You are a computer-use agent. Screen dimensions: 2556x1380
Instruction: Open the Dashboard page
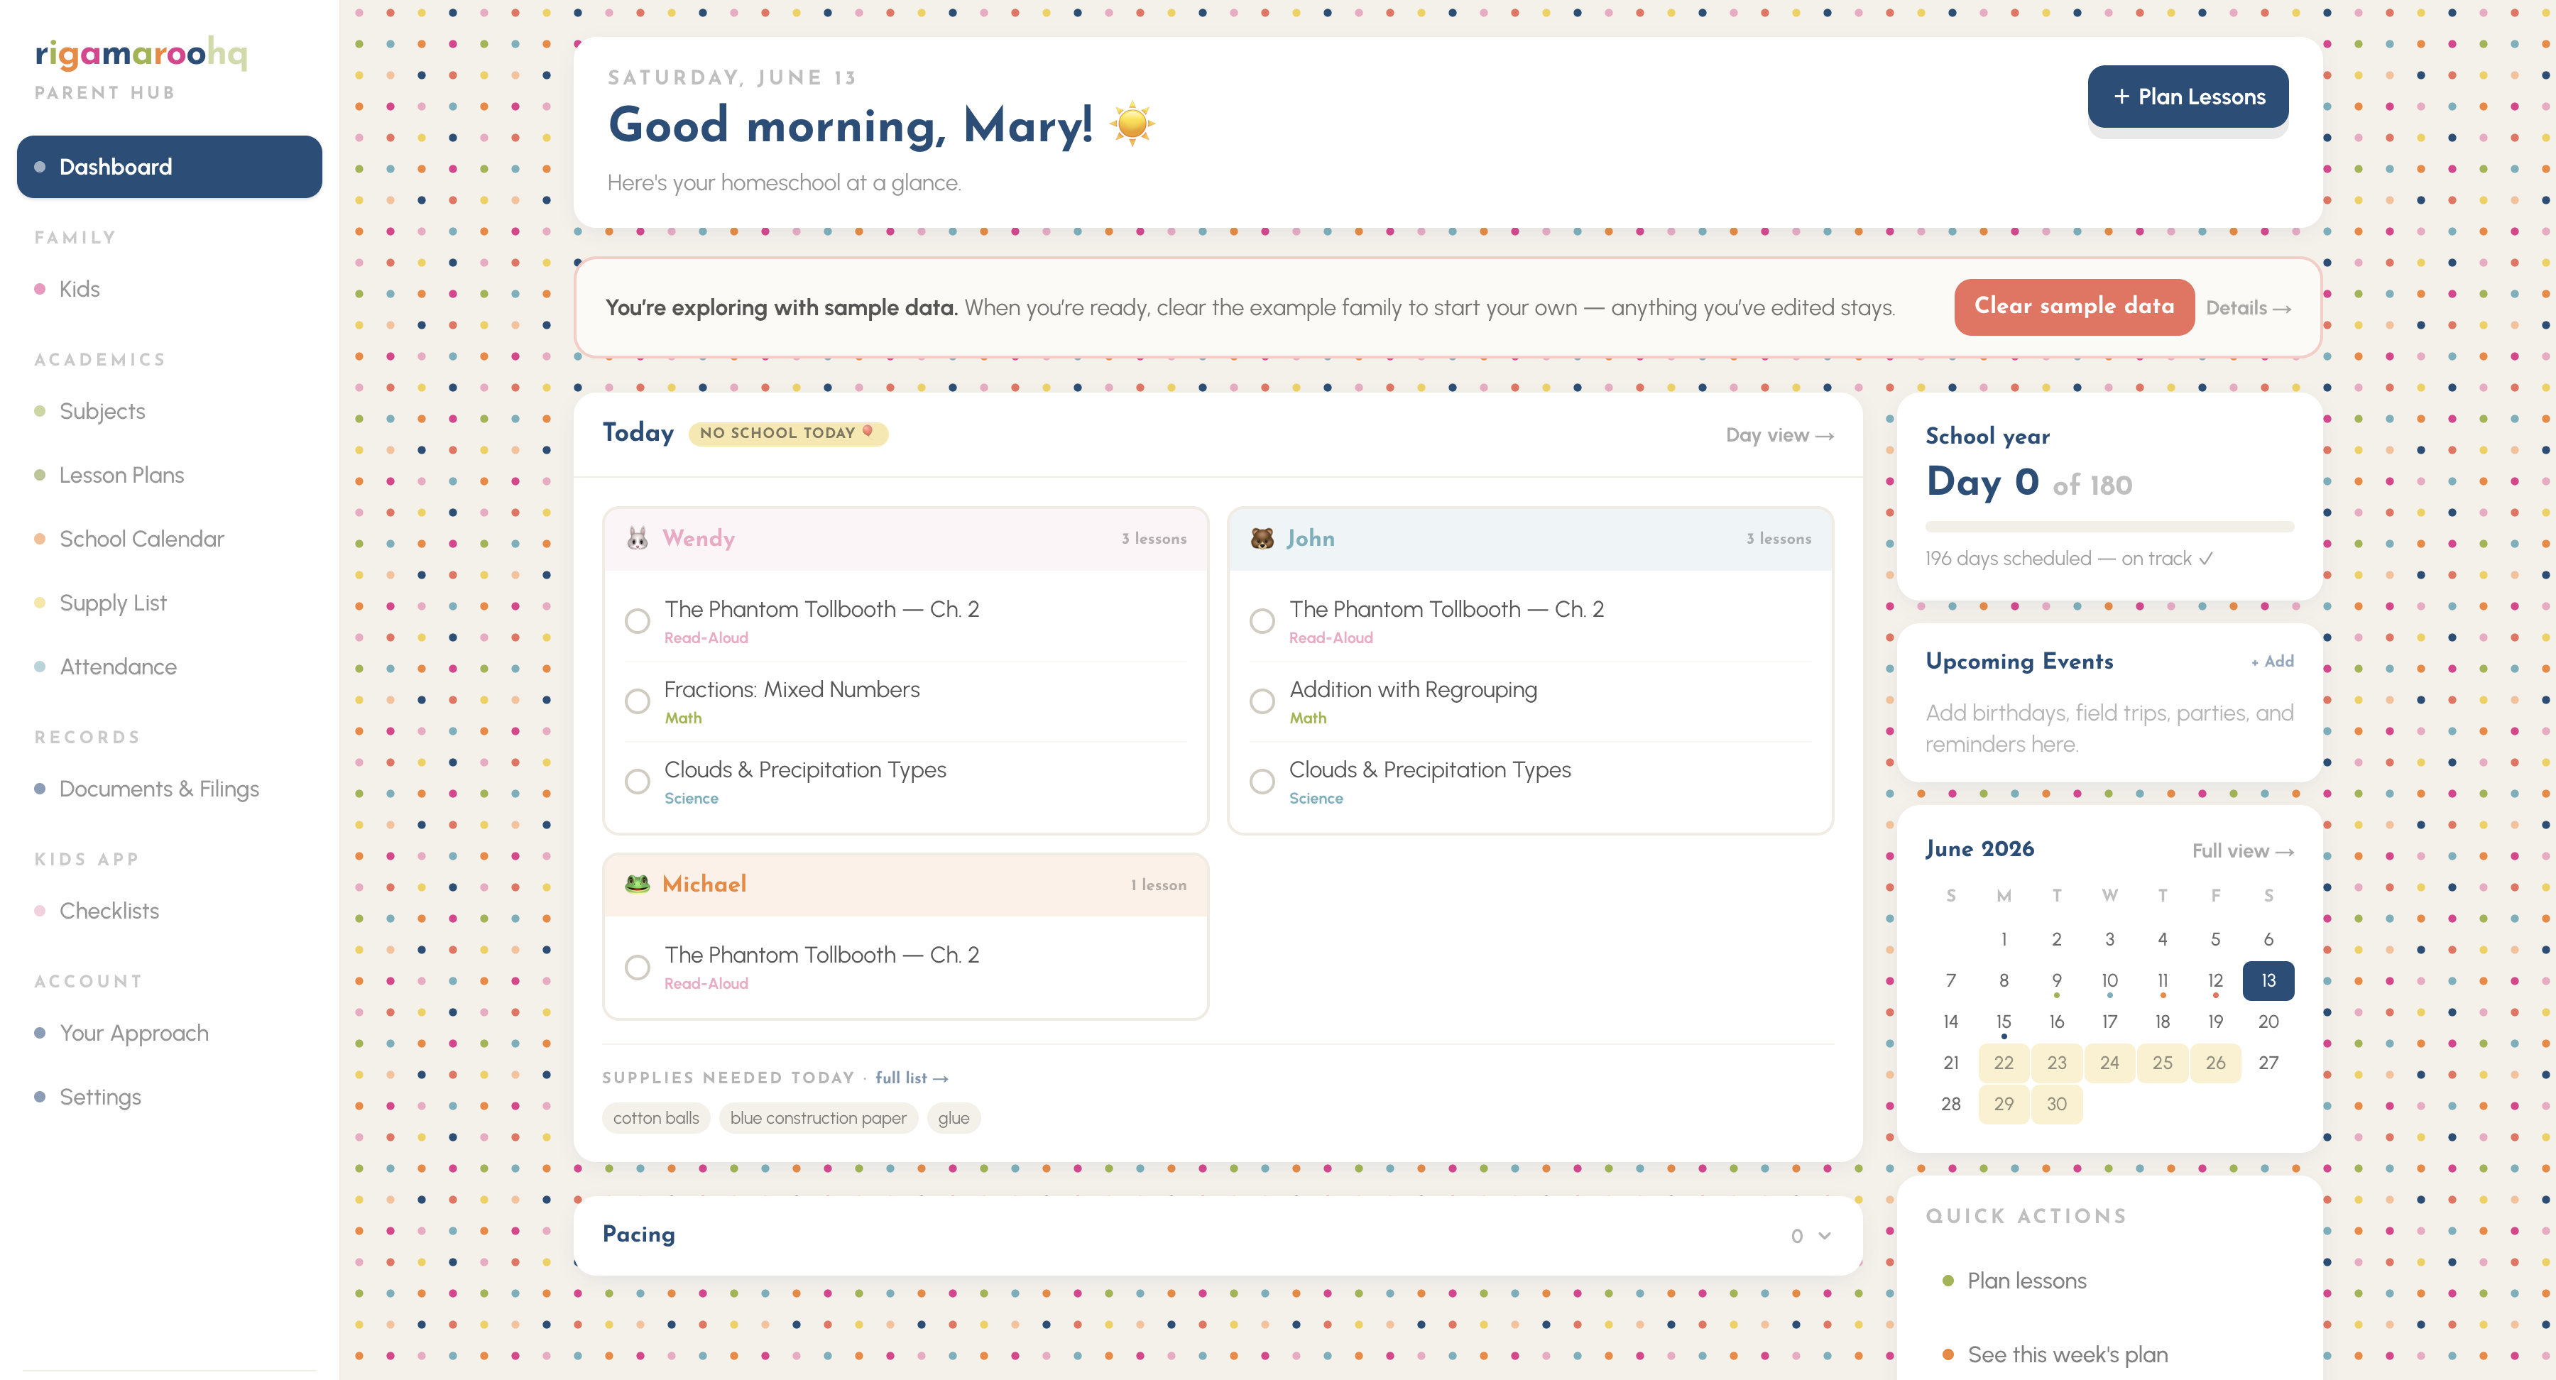tap(170, 167)
